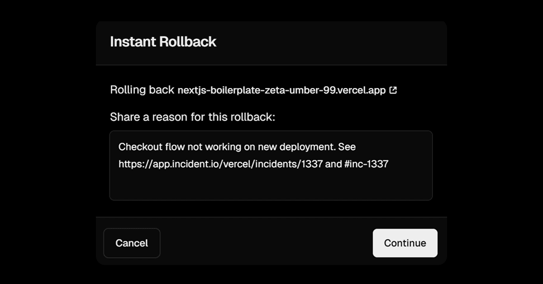This screenshot has height=284, width=543.
Task: Click the empty third line of reason box
Action: click(x=271, y=183)
